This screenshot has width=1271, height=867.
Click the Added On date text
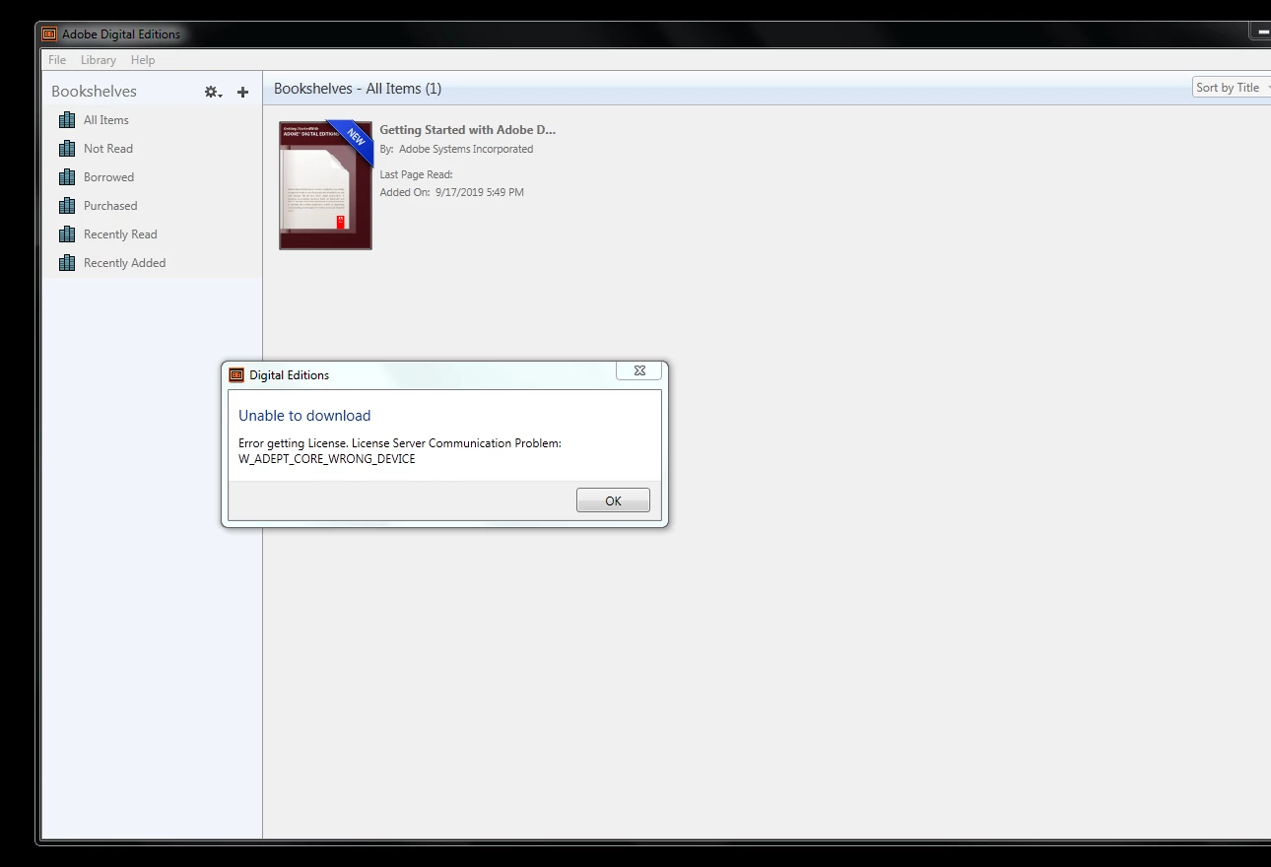[x=480, y=192]
